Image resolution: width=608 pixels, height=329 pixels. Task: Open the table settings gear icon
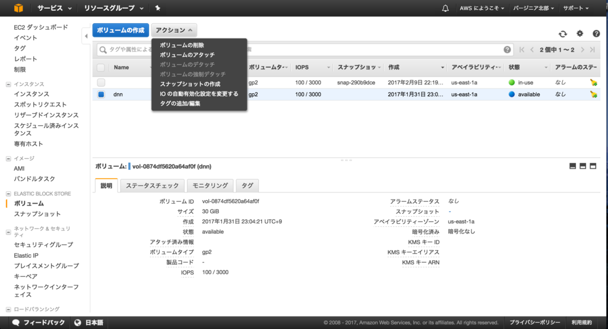click(579, 33)
